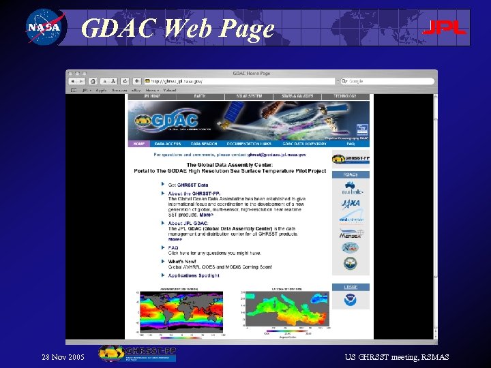Expand the JPL bookmarks folder dropdown
This screenshot has height=368, width=491.
[87, 91]
